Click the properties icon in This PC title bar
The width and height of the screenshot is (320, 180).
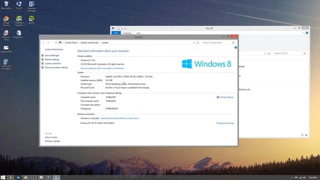click(x=118, y=28)
